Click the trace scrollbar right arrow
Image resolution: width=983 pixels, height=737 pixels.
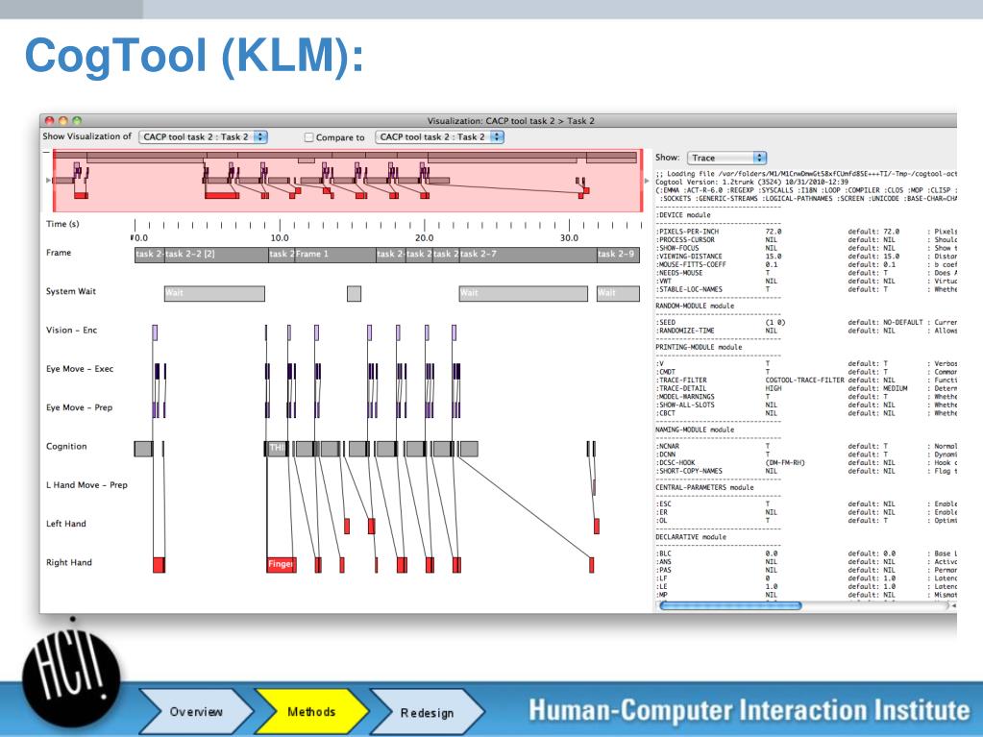point(953,606)
